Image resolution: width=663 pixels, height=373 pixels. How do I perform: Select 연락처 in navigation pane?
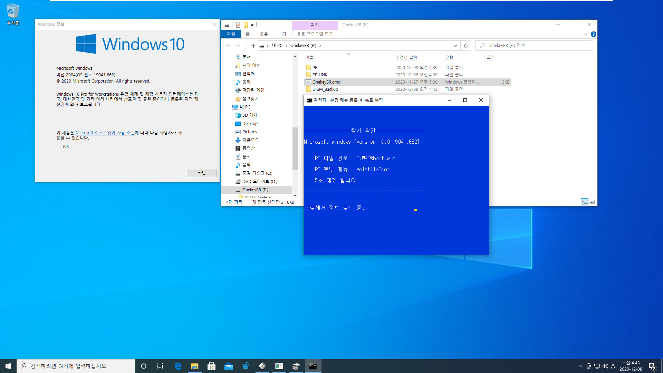click(248, 74)
